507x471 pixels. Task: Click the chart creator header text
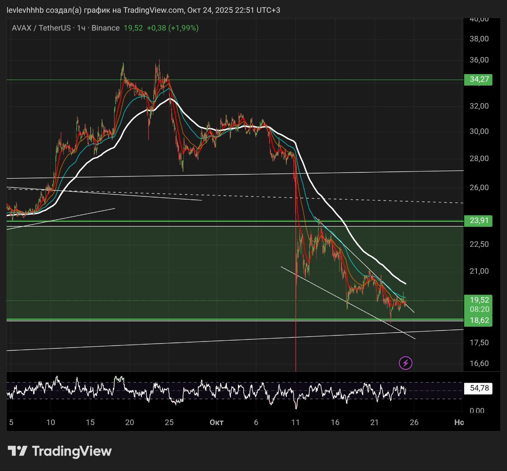point(143,10)
